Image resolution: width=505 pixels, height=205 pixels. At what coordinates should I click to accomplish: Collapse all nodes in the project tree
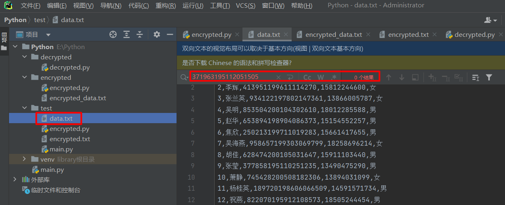[140, 35]
